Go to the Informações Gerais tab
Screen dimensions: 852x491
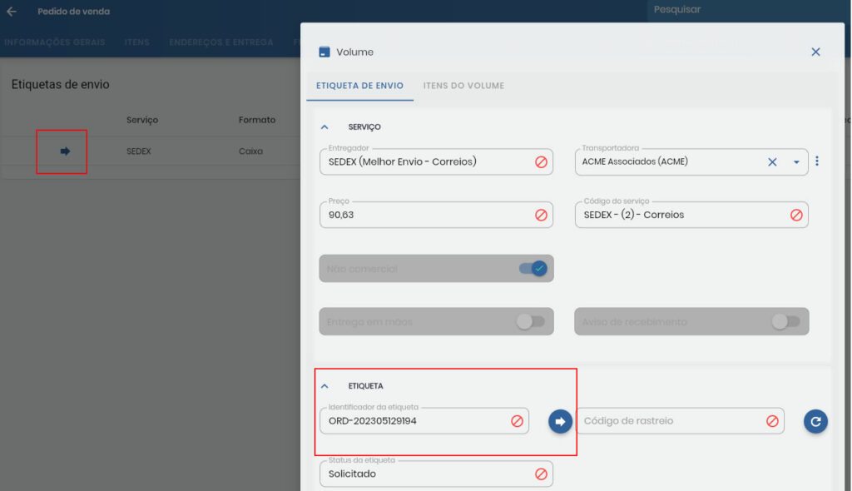coord(54,42)
